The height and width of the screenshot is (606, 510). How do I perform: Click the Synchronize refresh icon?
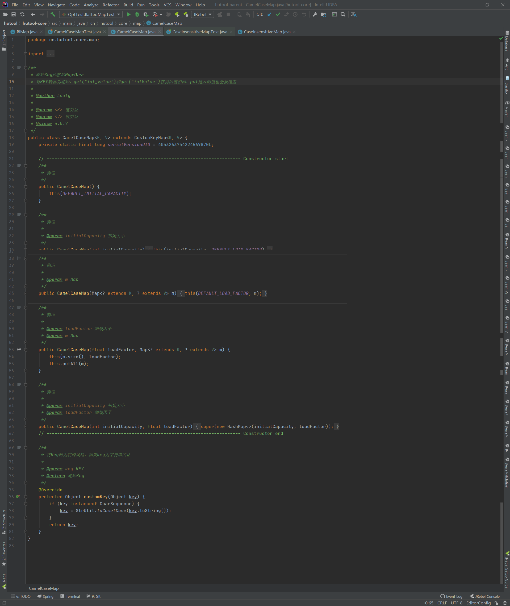click(22, 14)
